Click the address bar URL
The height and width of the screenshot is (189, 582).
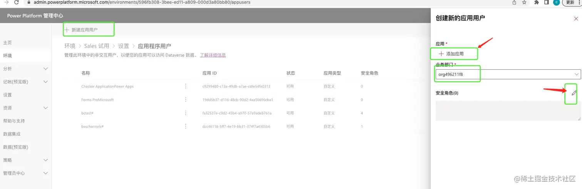142,2
